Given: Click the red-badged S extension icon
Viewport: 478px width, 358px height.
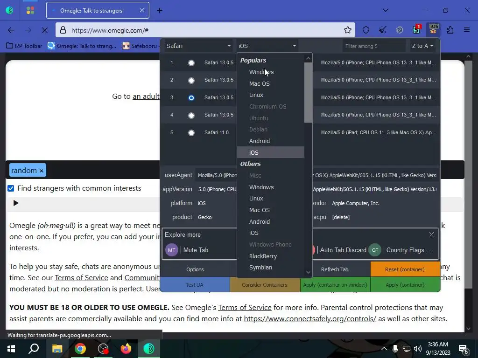Looking at the screenshot, I should tap(417, 29).
